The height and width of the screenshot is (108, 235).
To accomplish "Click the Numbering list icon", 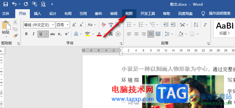I will pyautogui.click(x=141, y=25).
